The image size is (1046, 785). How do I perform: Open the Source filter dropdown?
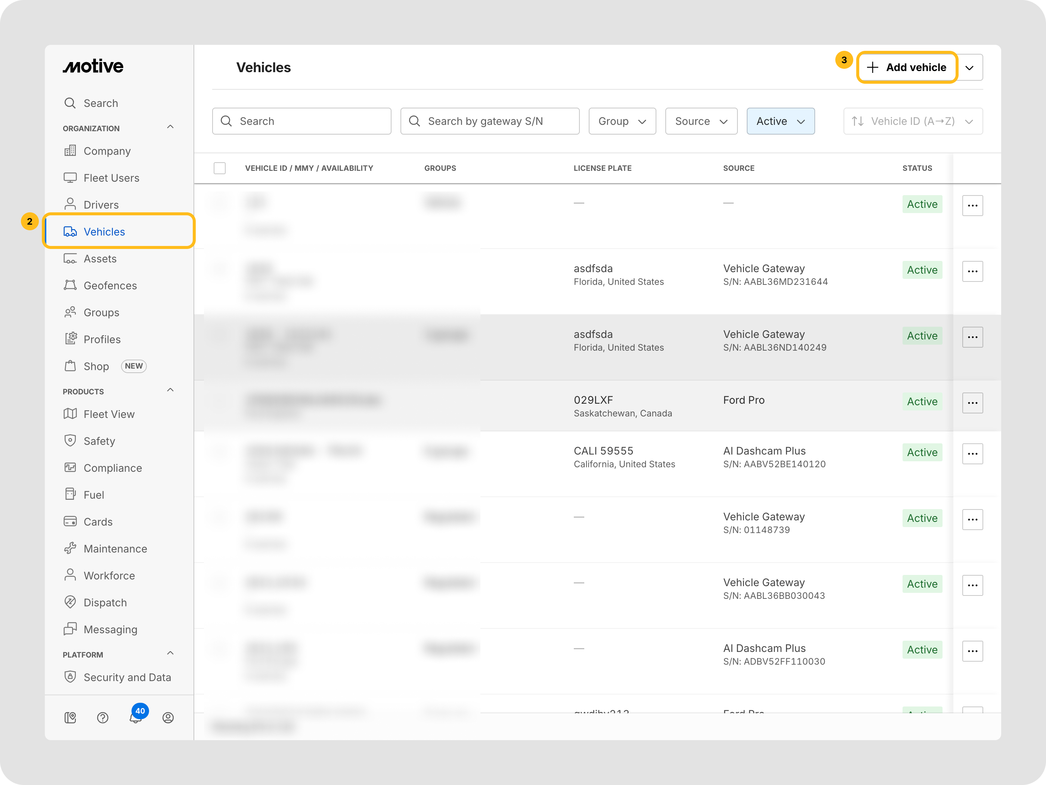point(701,121)
